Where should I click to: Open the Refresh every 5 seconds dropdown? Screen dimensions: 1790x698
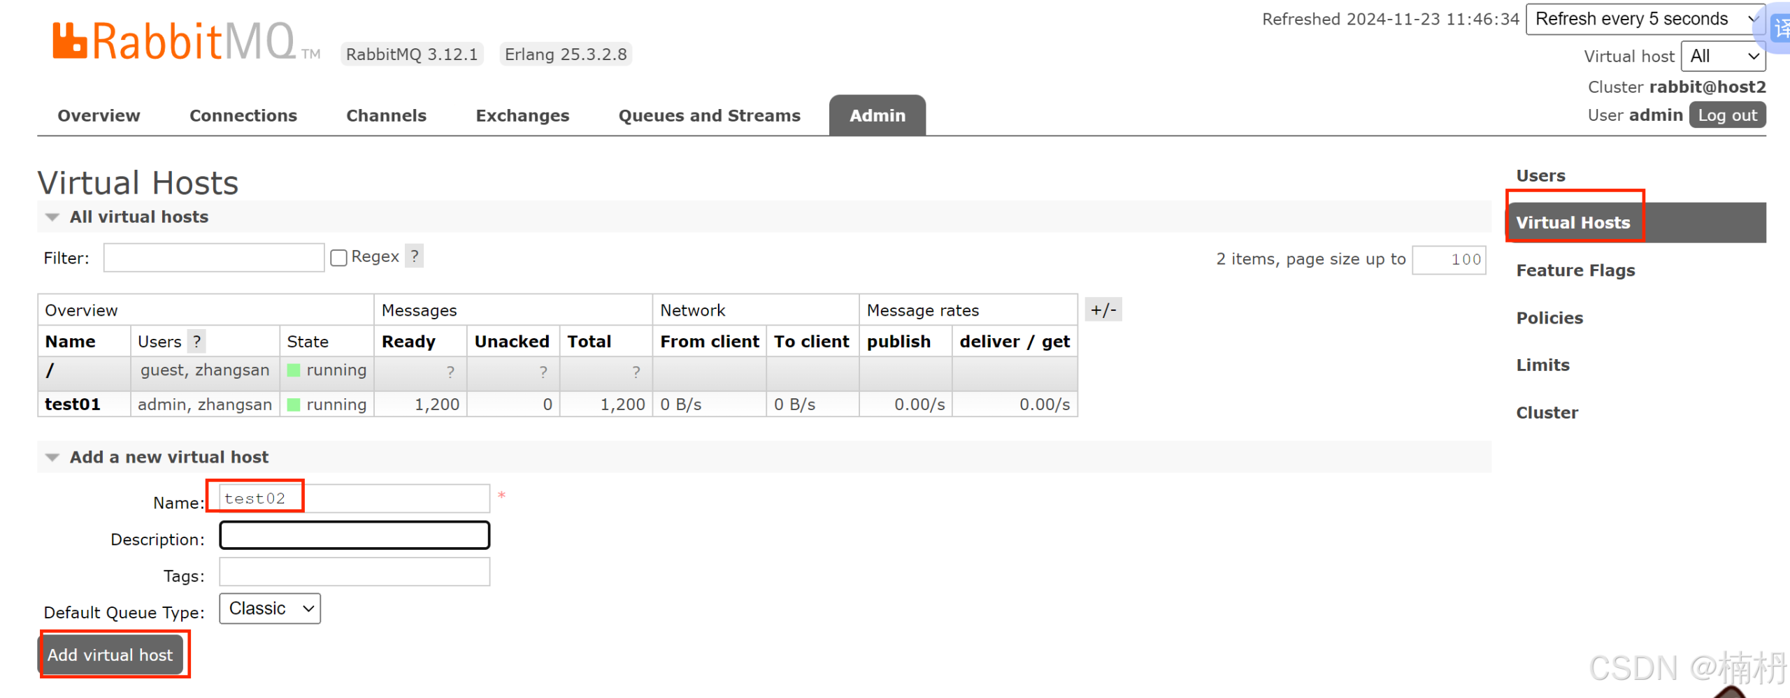[x=1642, y=19]
